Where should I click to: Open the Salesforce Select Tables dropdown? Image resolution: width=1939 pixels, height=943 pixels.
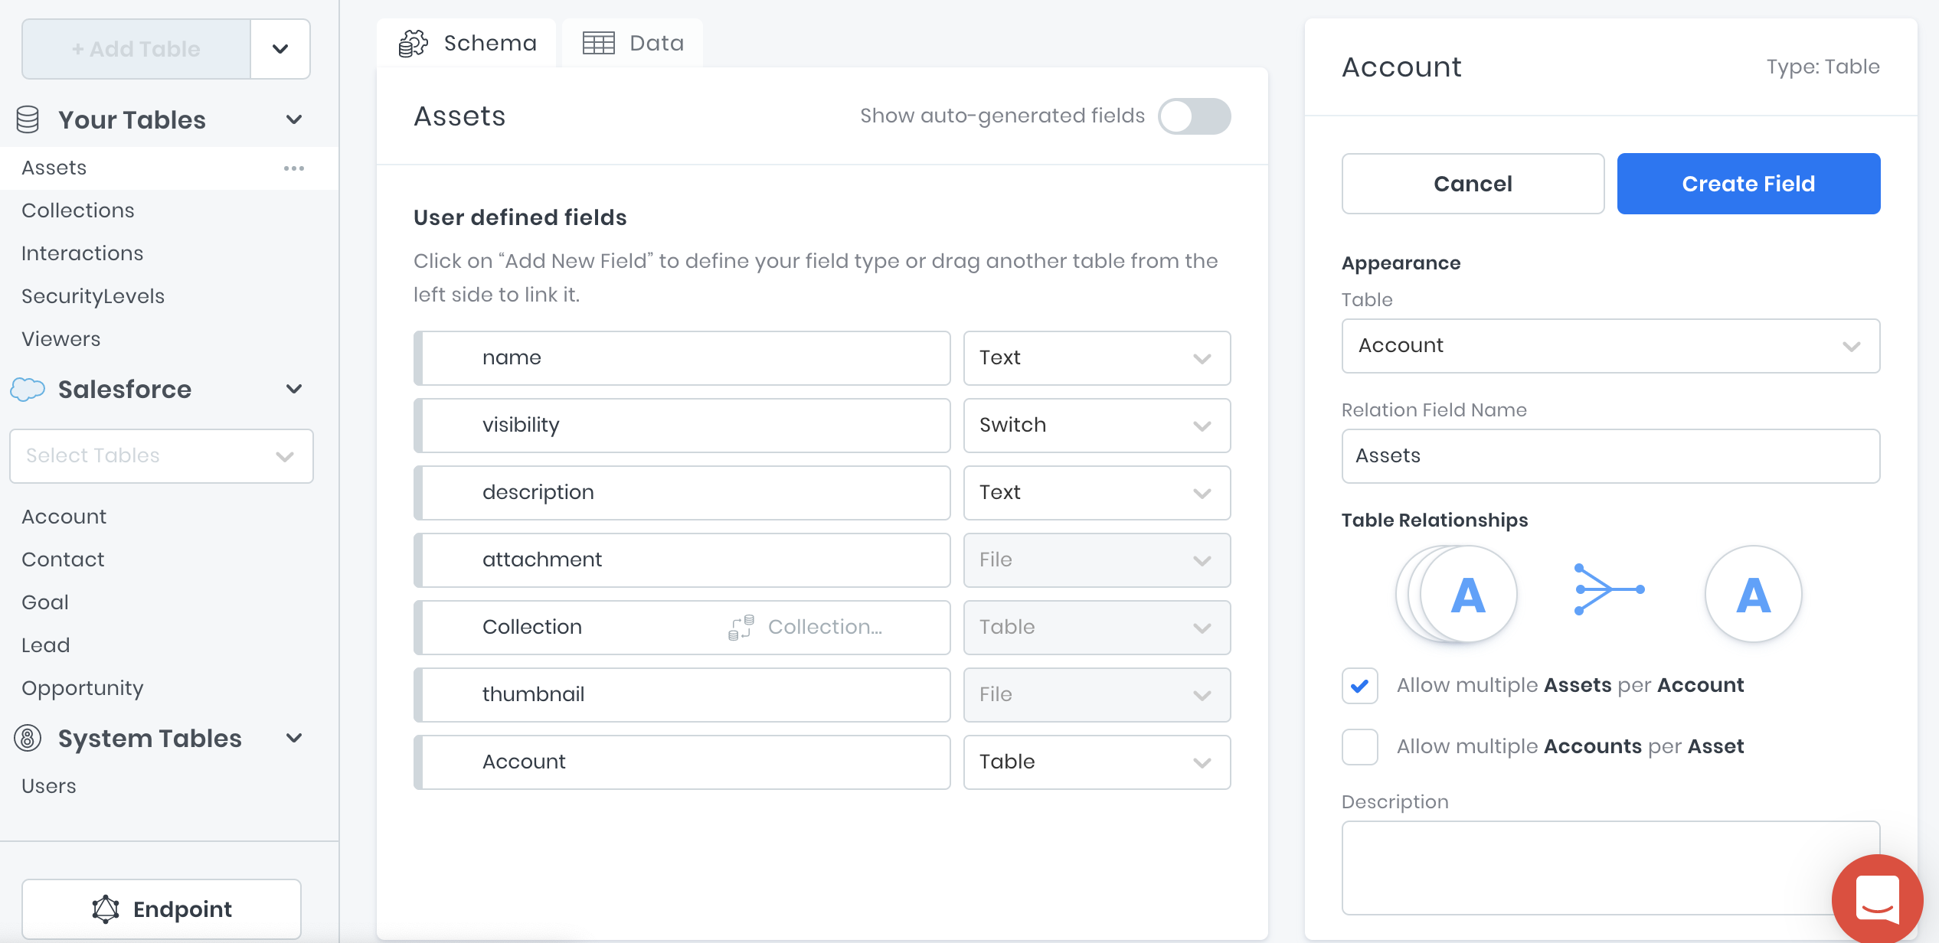[162, 456]
